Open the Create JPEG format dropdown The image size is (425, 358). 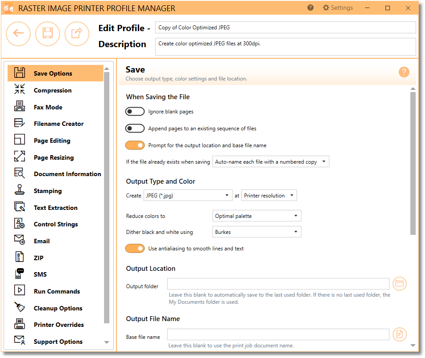coord(188,195)
